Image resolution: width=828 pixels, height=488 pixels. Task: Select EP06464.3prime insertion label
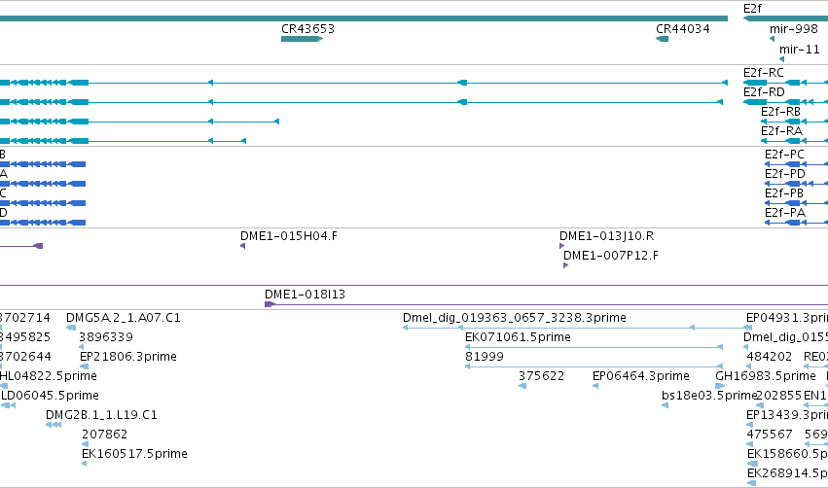640,376
